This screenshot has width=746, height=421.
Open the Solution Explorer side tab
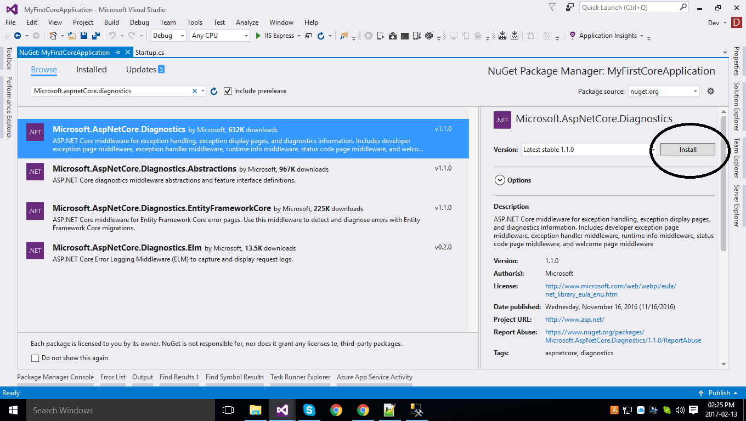coord(737,106)
